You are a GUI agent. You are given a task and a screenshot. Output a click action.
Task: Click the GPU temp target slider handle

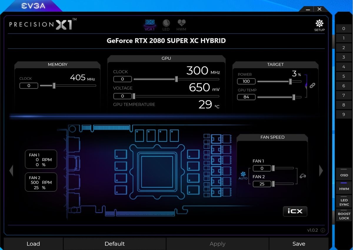click(x=294, y=97)
